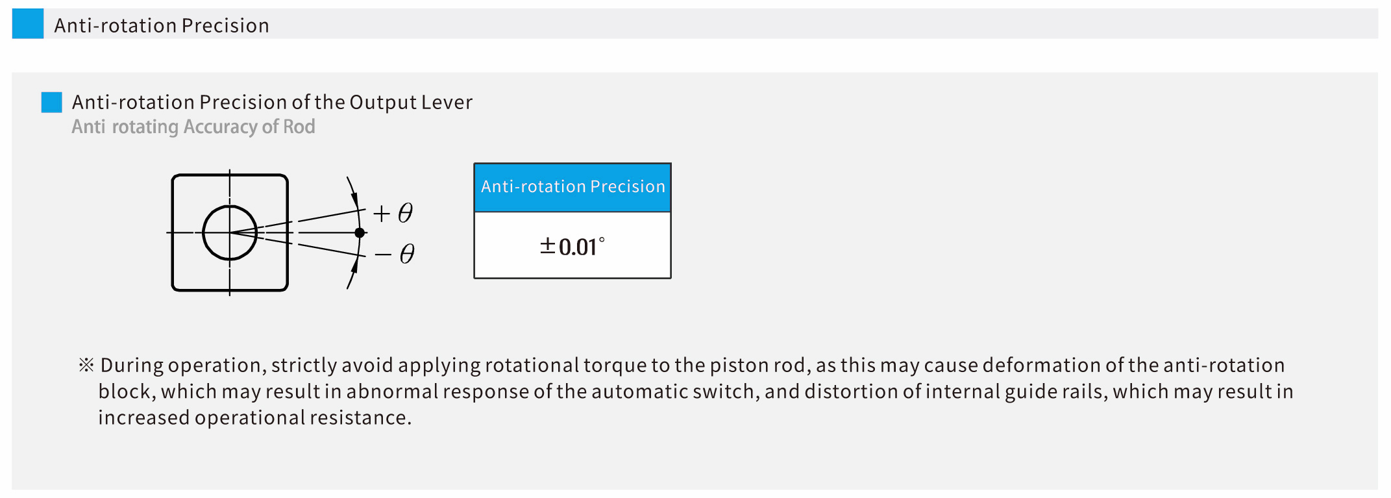Click the small blue square beside Output Lever heading

click(x=51, y=102)
